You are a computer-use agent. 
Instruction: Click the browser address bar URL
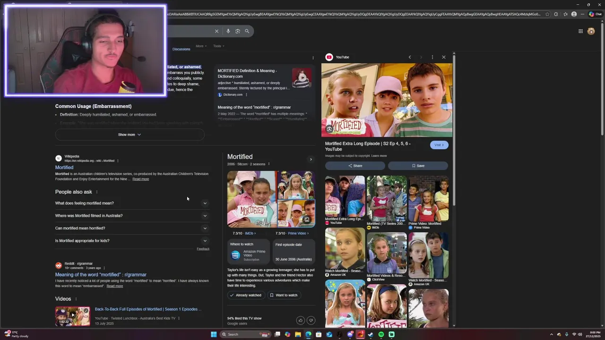(353, 14)
